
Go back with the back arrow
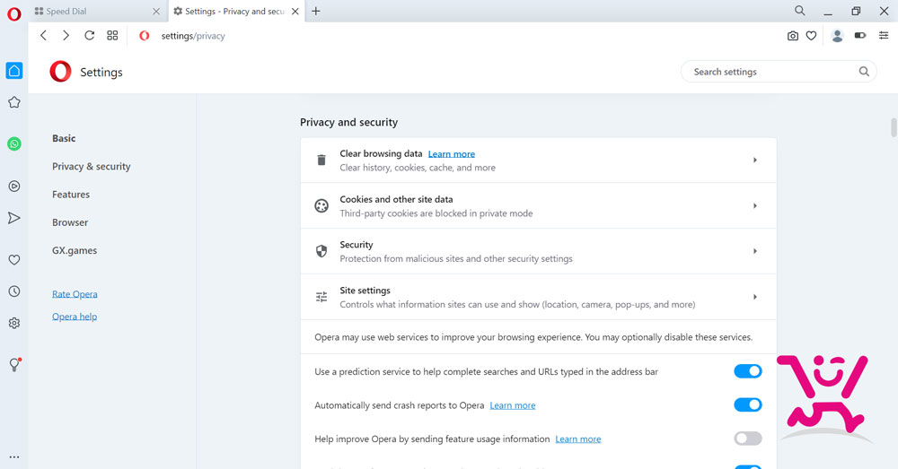pyautogui.click(x=43, y=36)
